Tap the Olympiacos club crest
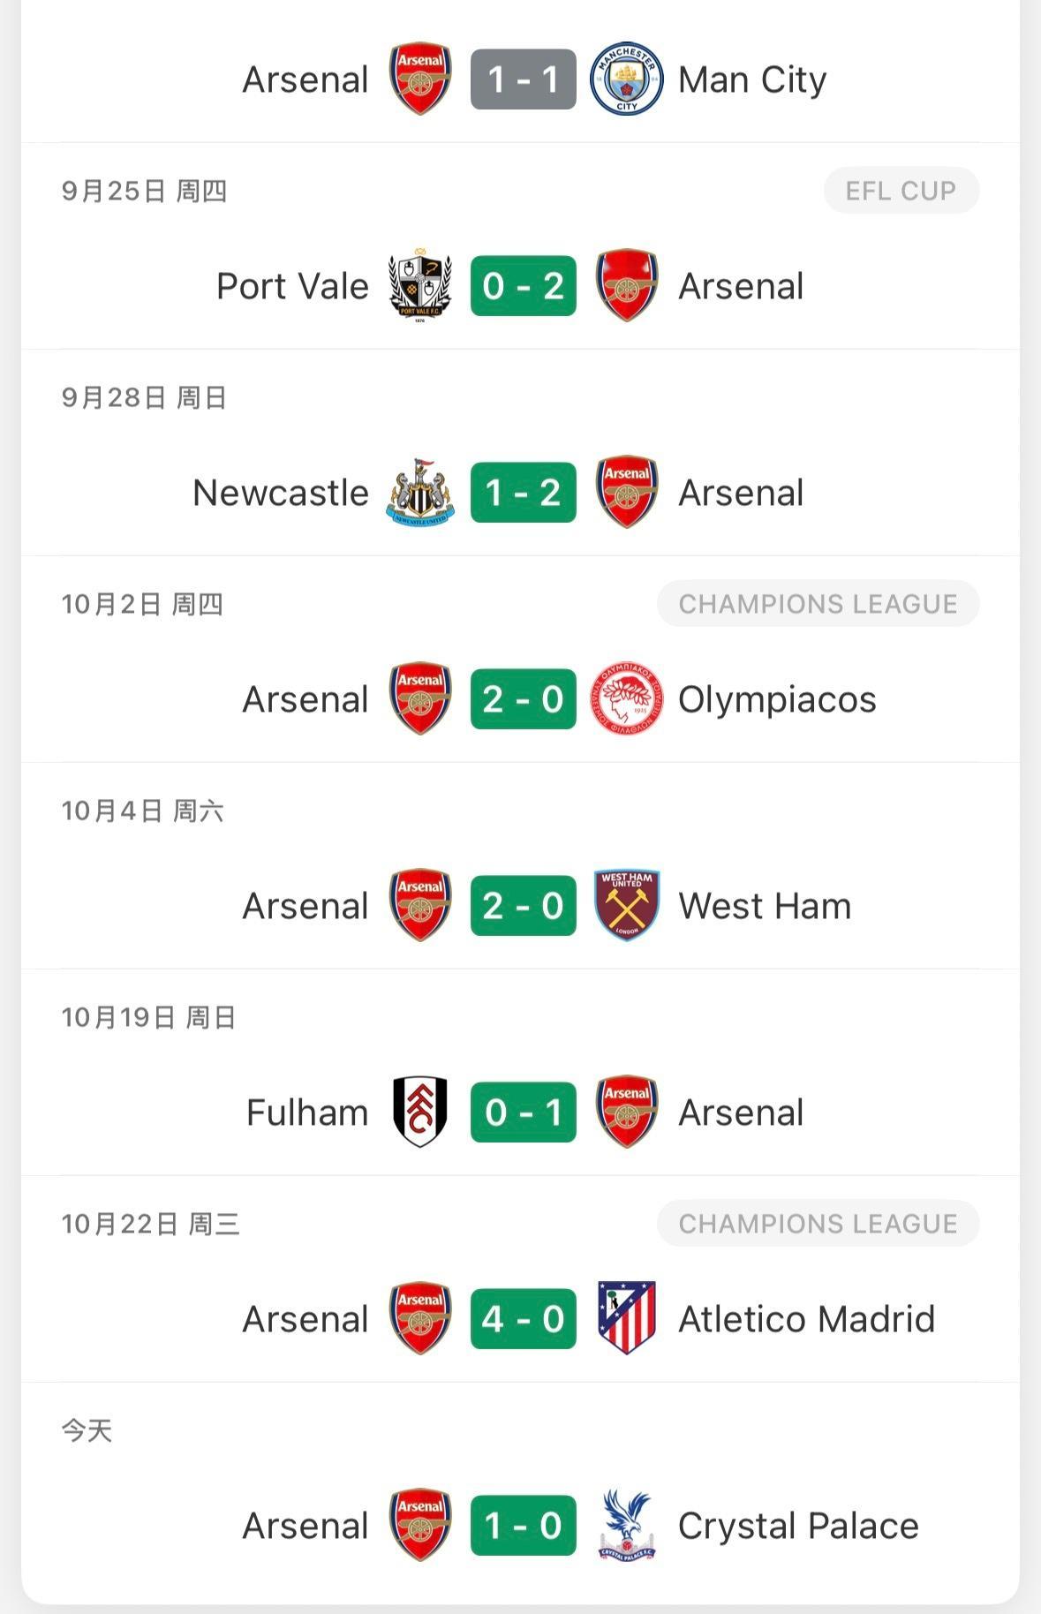This screenshot has height=1614, width=1041. (626, 698)
